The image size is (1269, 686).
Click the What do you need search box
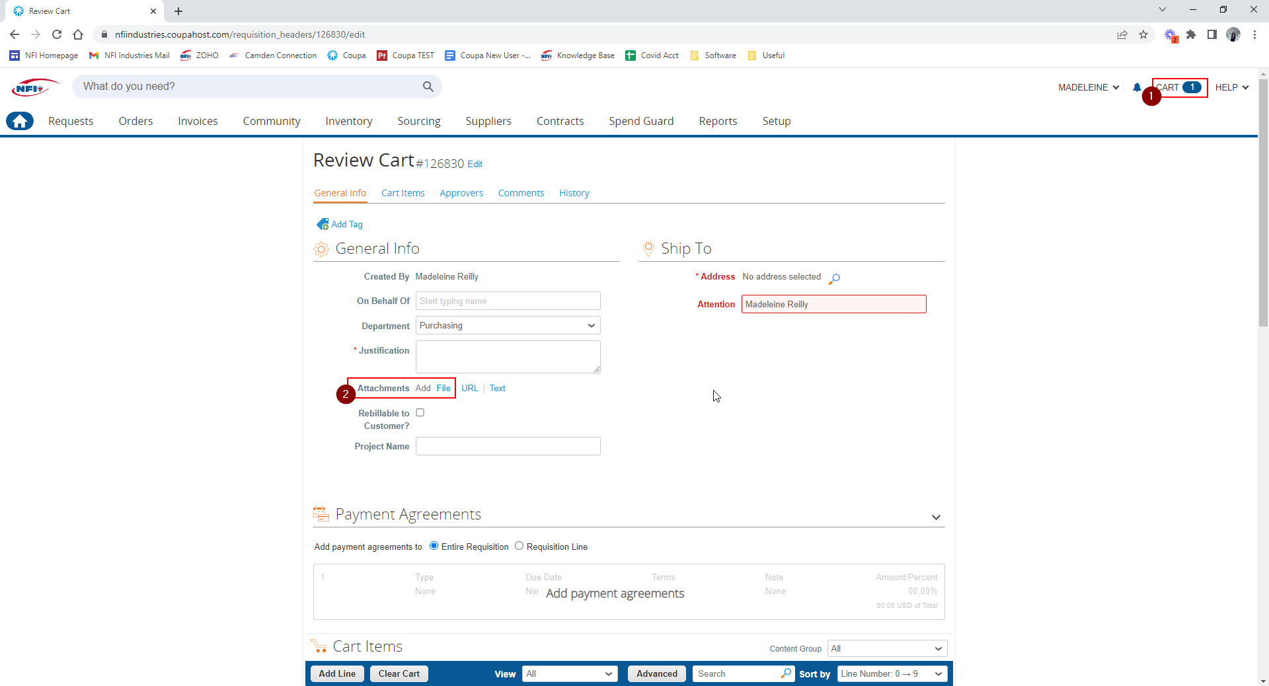click(256, 87)
